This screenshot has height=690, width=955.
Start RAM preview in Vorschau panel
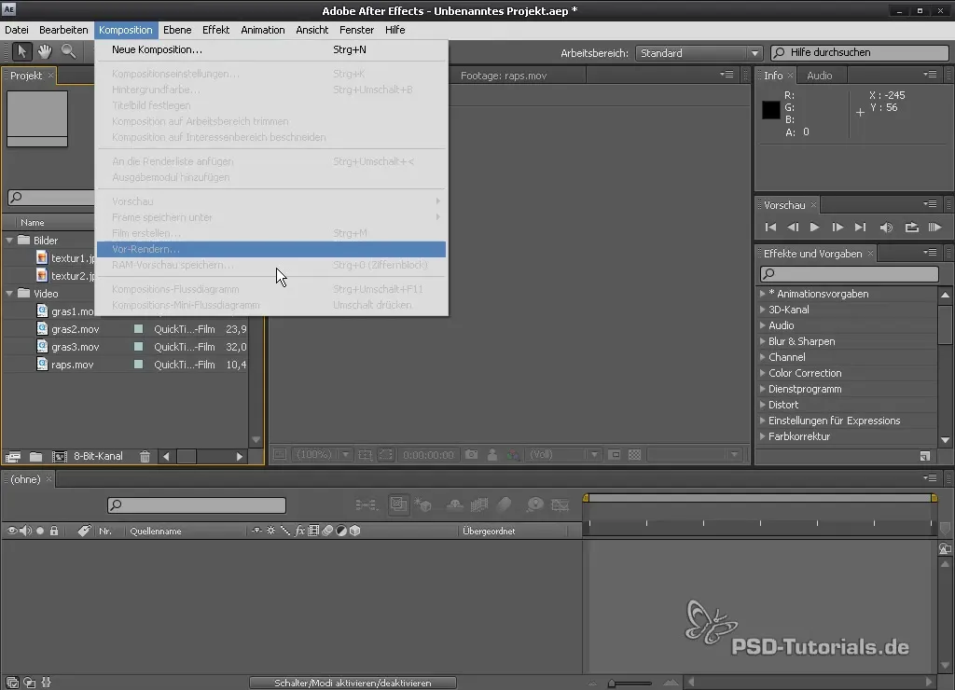934,228
